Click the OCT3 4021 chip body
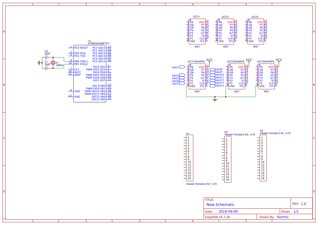This screenshot has width=318, height=225. pos(256,32)
